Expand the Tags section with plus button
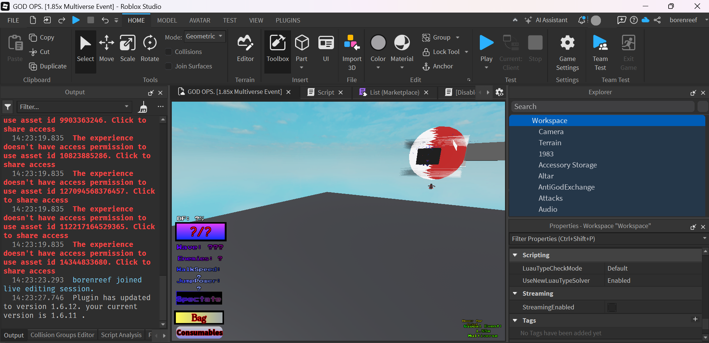 [695, 319]
